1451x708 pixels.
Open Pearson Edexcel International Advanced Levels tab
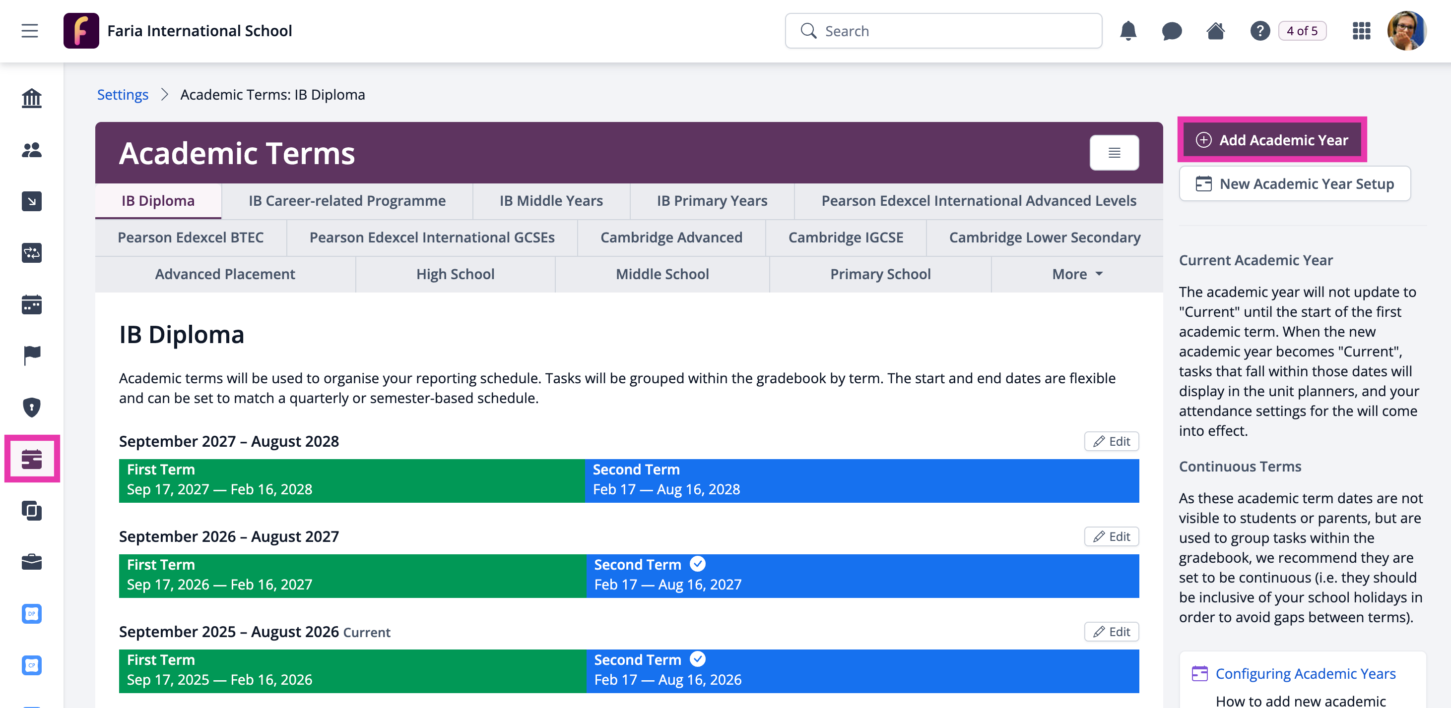coord(979,201)
